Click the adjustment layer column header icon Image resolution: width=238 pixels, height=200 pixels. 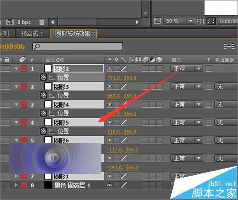(x=152, y=60)
